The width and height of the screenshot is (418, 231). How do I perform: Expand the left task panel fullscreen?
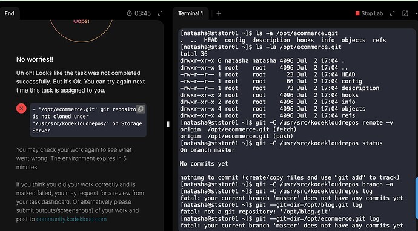(x=160, y=13)
